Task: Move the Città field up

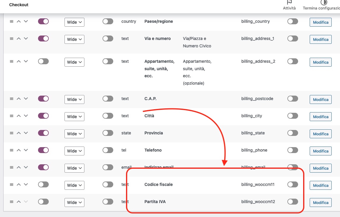Action: [x=19, y=116]
